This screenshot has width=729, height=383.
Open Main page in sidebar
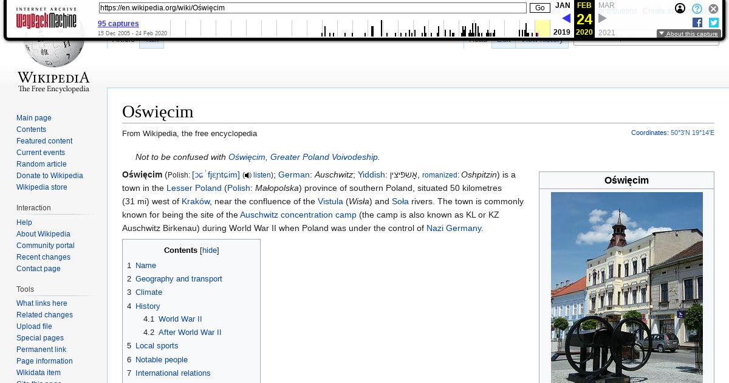34,118
